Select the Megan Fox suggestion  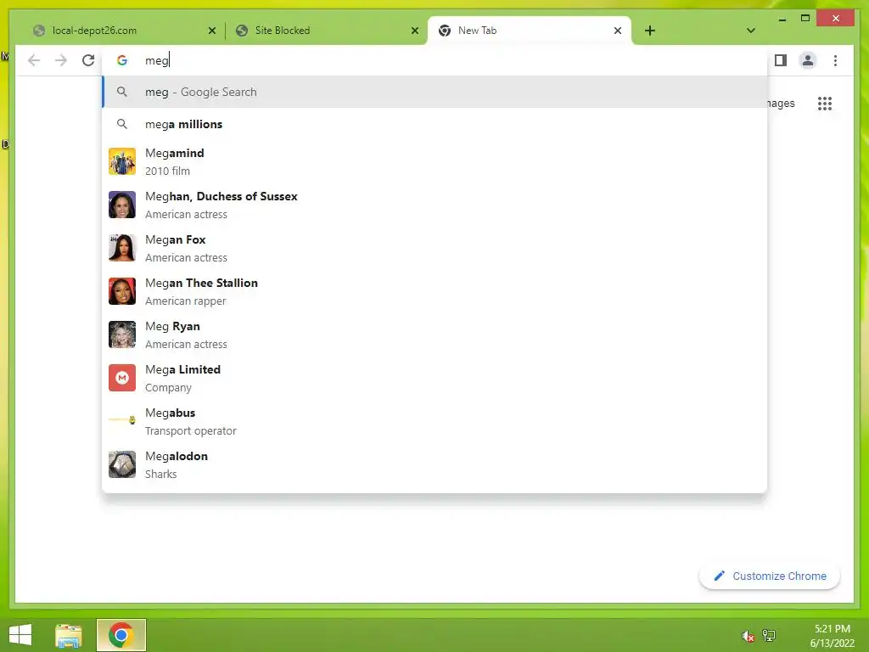coord(434,248)
